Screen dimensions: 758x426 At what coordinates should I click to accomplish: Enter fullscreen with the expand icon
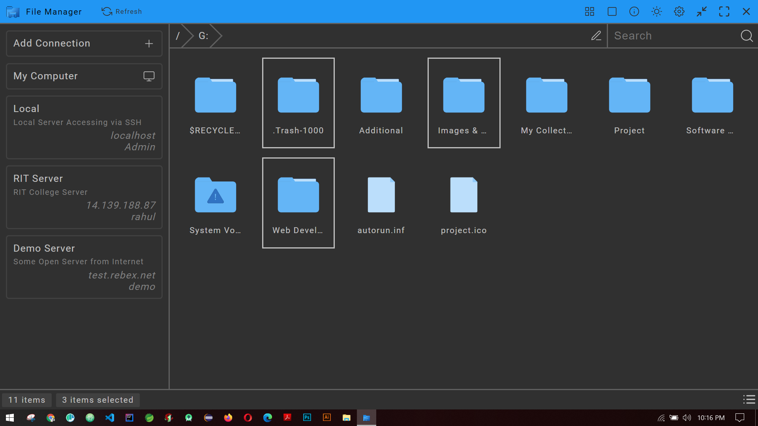[x=724, y=11]
